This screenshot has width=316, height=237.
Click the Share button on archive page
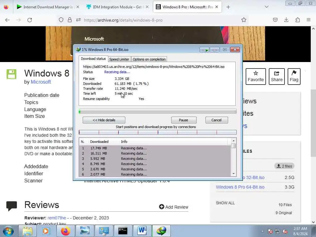[x=277, y=77]
